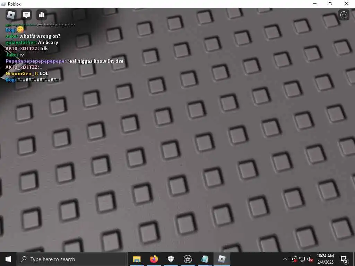Screen dimensions: 355x266
Task: Focus the "Type here to search" box
Action: [72, 259]
